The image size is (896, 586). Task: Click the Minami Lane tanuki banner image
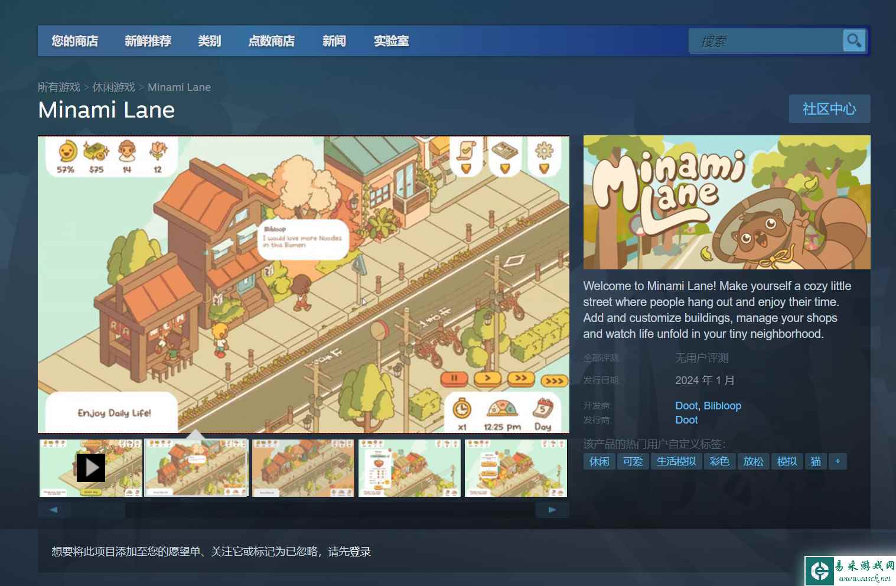click(726, 202)
